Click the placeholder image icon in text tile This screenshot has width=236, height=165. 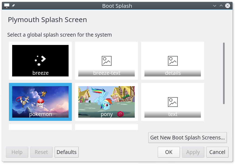click(173, 102)
